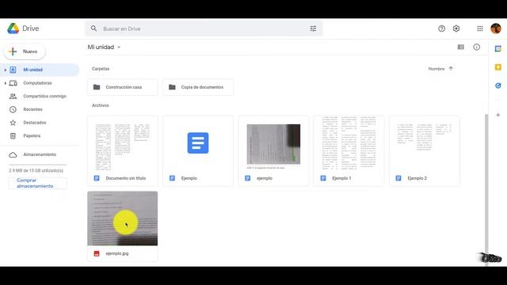The image size is (507, 285).
Task: Reverse sort direction arrow next to Nombre
Action: tap(451, 69)
